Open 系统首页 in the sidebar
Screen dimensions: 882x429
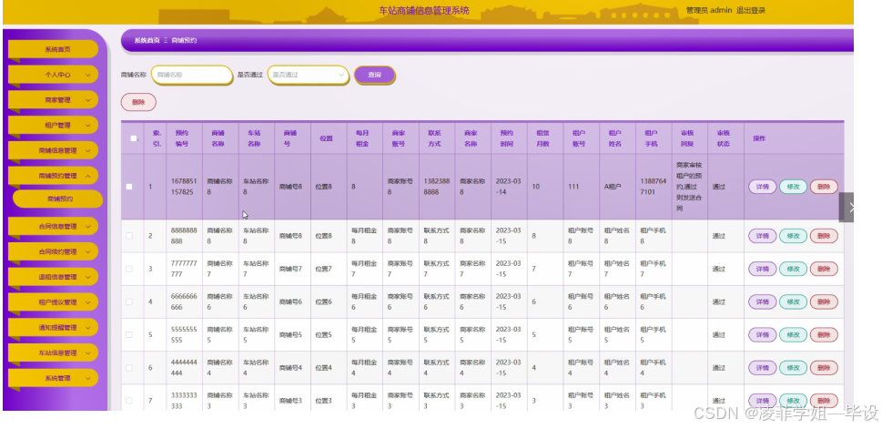54,49
